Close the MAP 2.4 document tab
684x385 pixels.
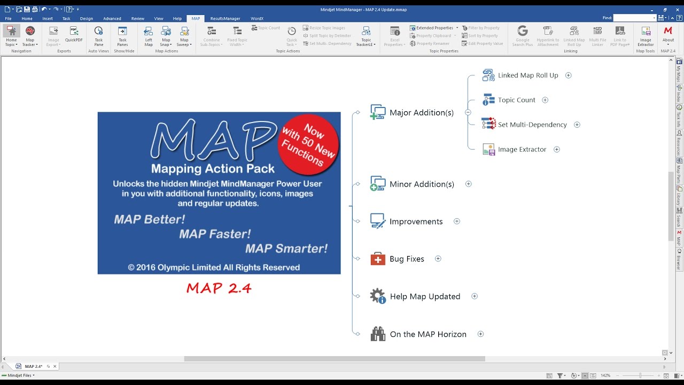55,366
